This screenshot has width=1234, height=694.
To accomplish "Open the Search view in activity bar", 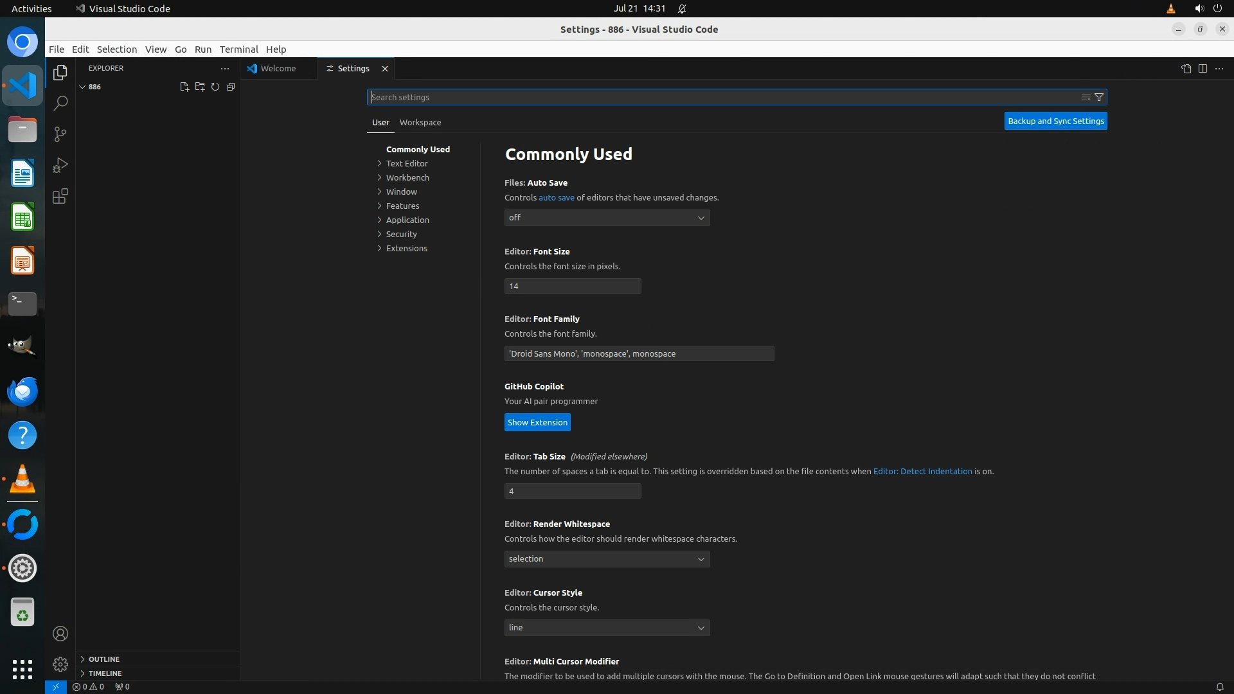I will 60,103.
